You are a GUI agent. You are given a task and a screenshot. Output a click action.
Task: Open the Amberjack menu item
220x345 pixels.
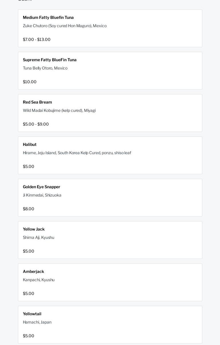[x=33, y=272]
